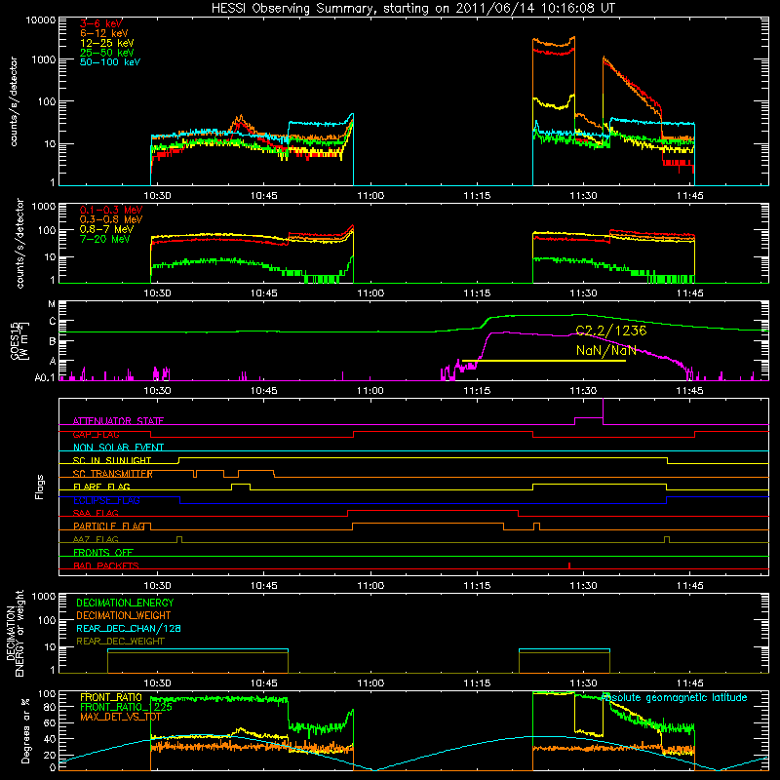Click the DECIMATION_ENERGY legend entry
This screenshot has width=780, height=780.
pos(125,603)
